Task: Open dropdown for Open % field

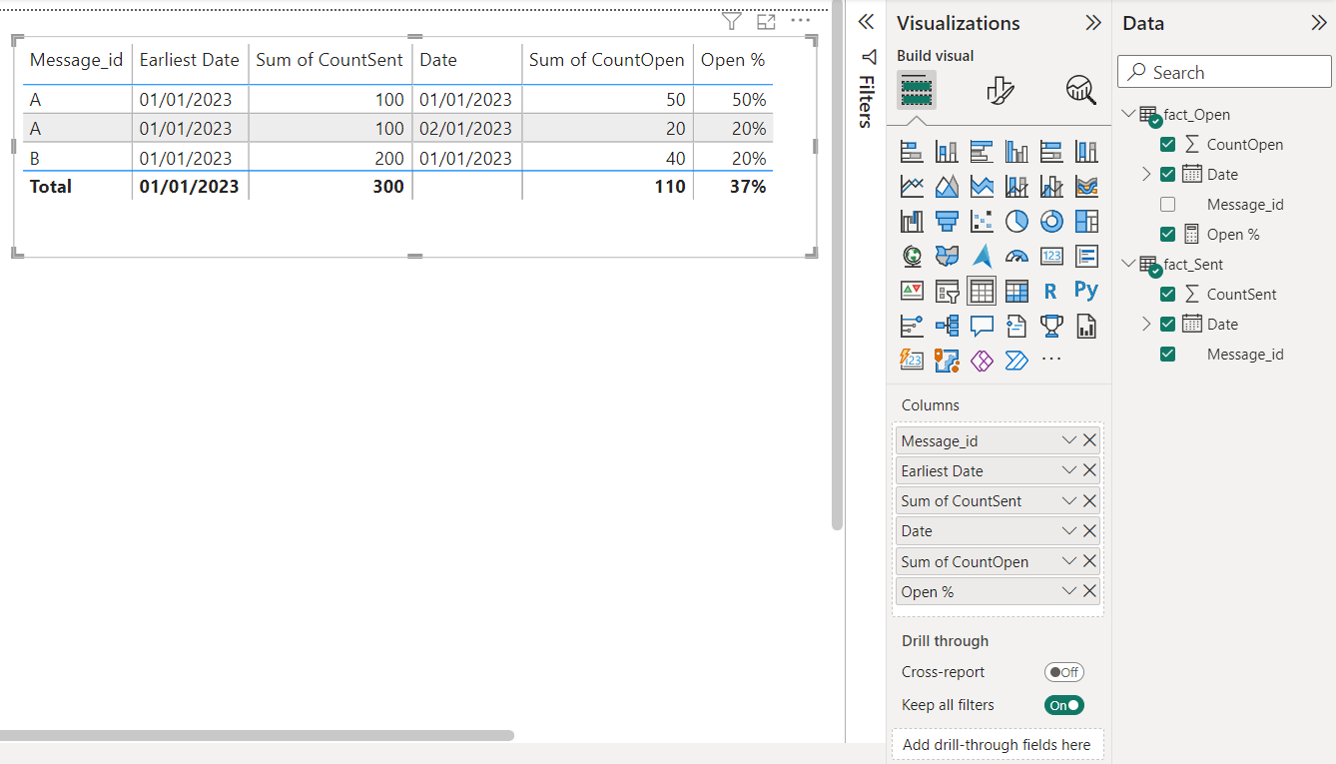Action: point(1069,591)
